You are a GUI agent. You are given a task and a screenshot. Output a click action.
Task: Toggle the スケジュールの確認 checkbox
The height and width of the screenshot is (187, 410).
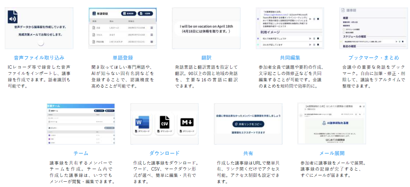tap(344, 29)
